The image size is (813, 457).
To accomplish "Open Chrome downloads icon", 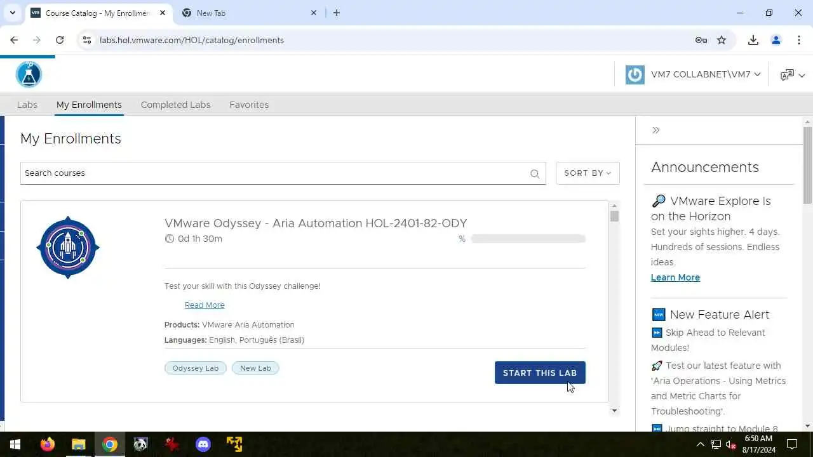I will coord(753,40).
